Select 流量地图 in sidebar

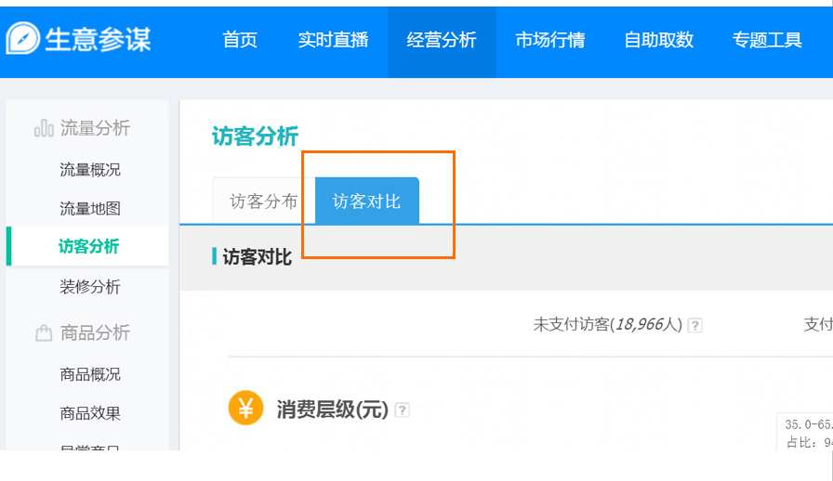90,209
